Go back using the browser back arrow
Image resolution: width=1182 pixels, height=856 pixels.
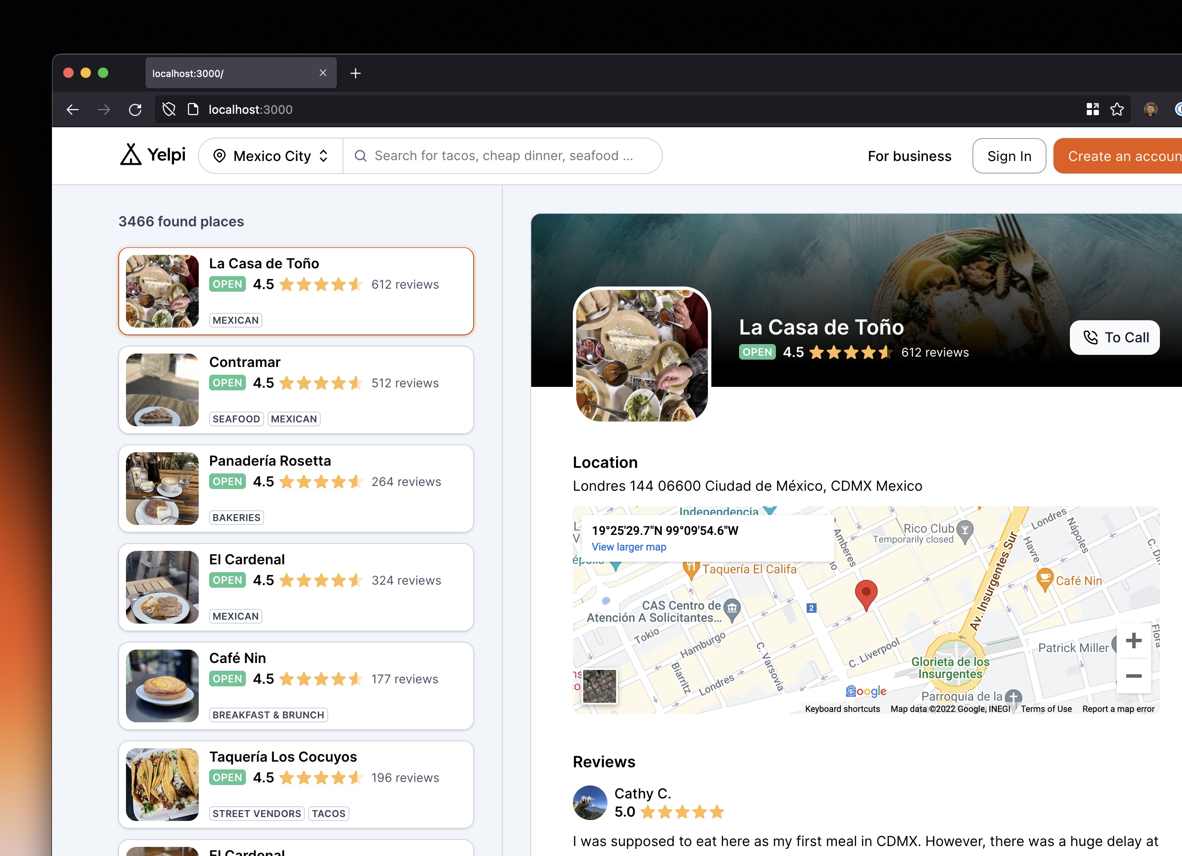click(x=72, y=109)
